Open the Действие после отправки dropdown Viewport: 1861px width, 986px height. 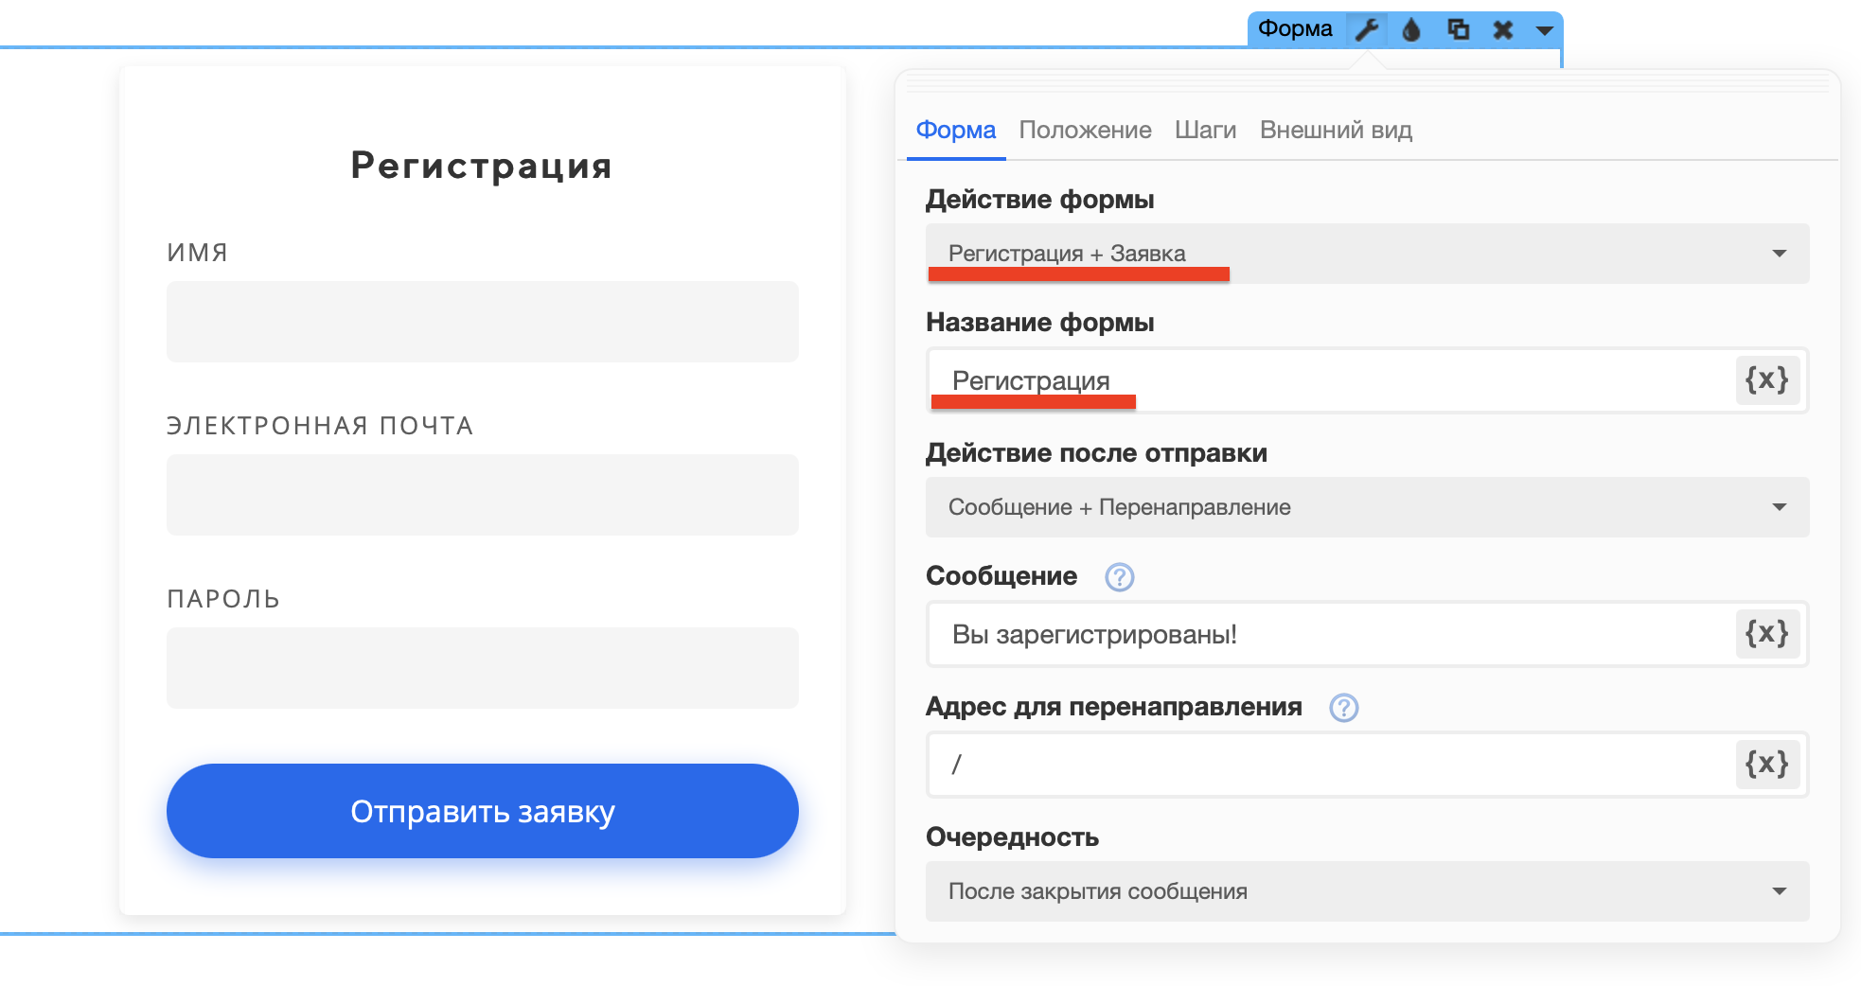tap(1368, 507)
